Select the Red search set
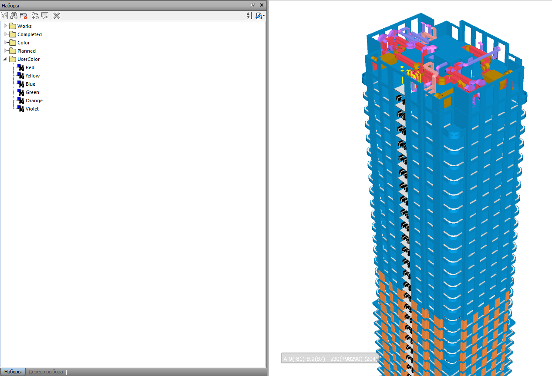The image size is (552, 376). coord(30,67)
